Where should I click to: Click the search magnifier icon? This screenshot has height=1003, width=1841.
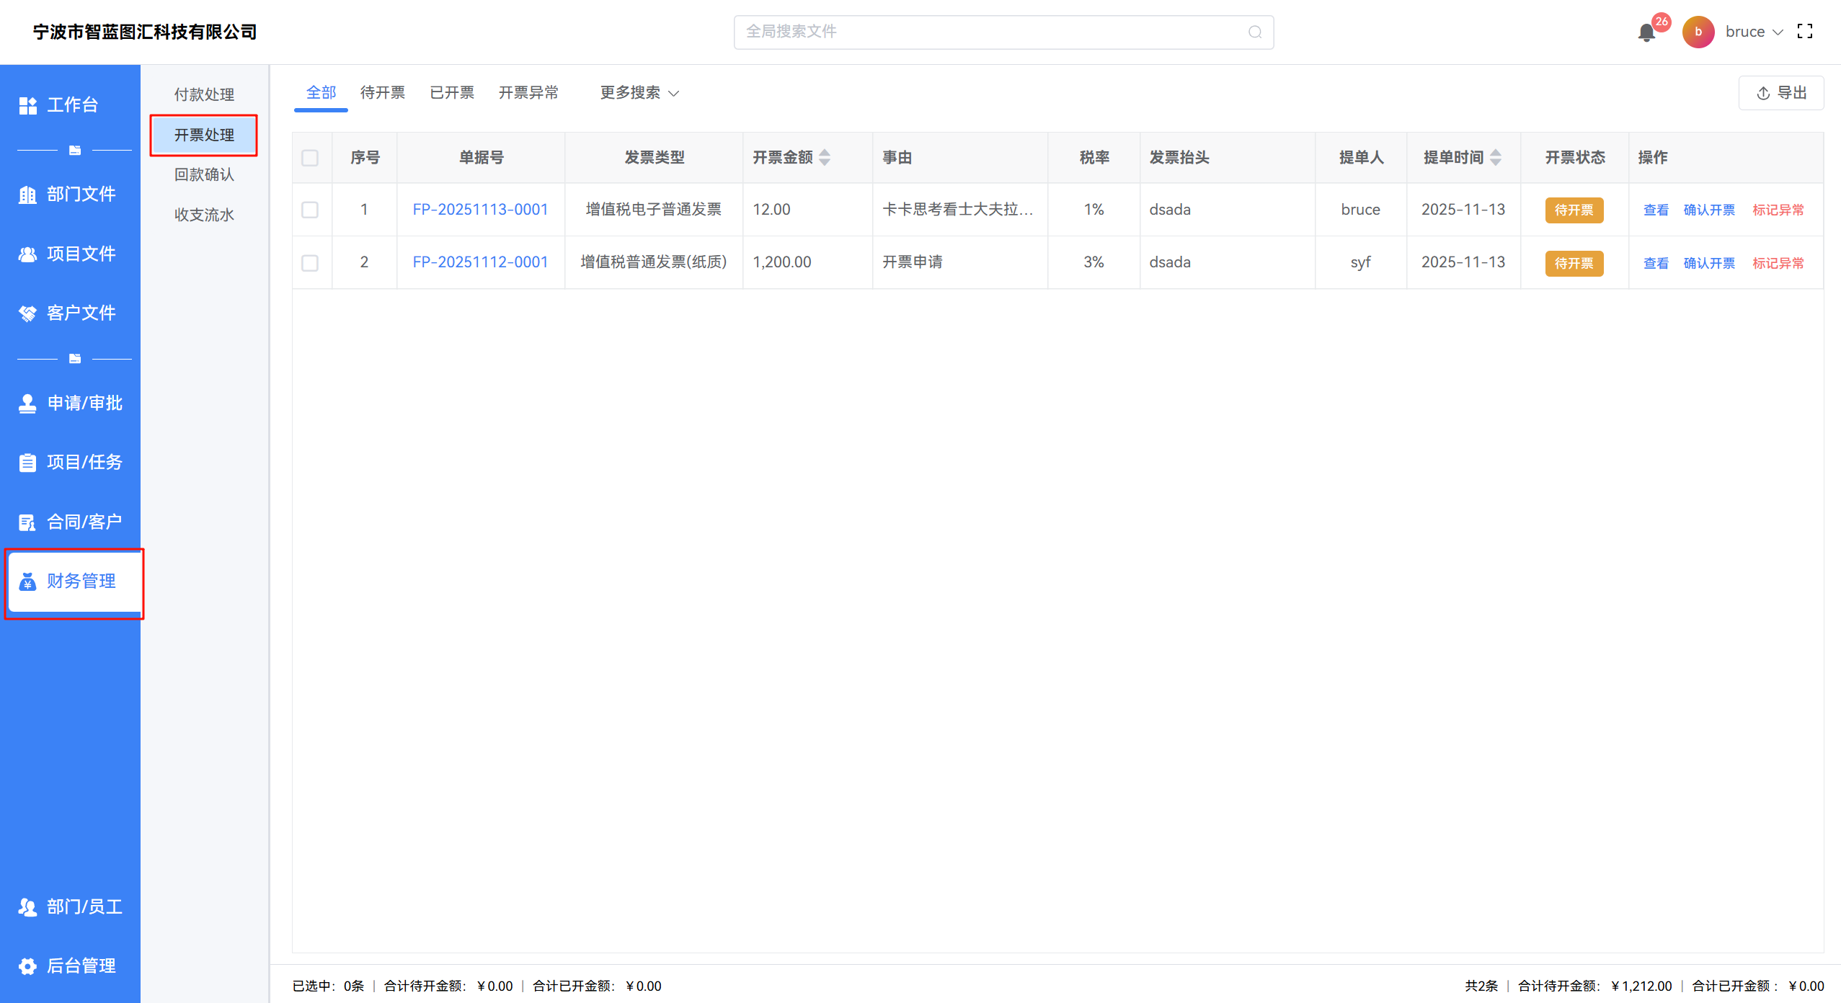[1255, 32]
